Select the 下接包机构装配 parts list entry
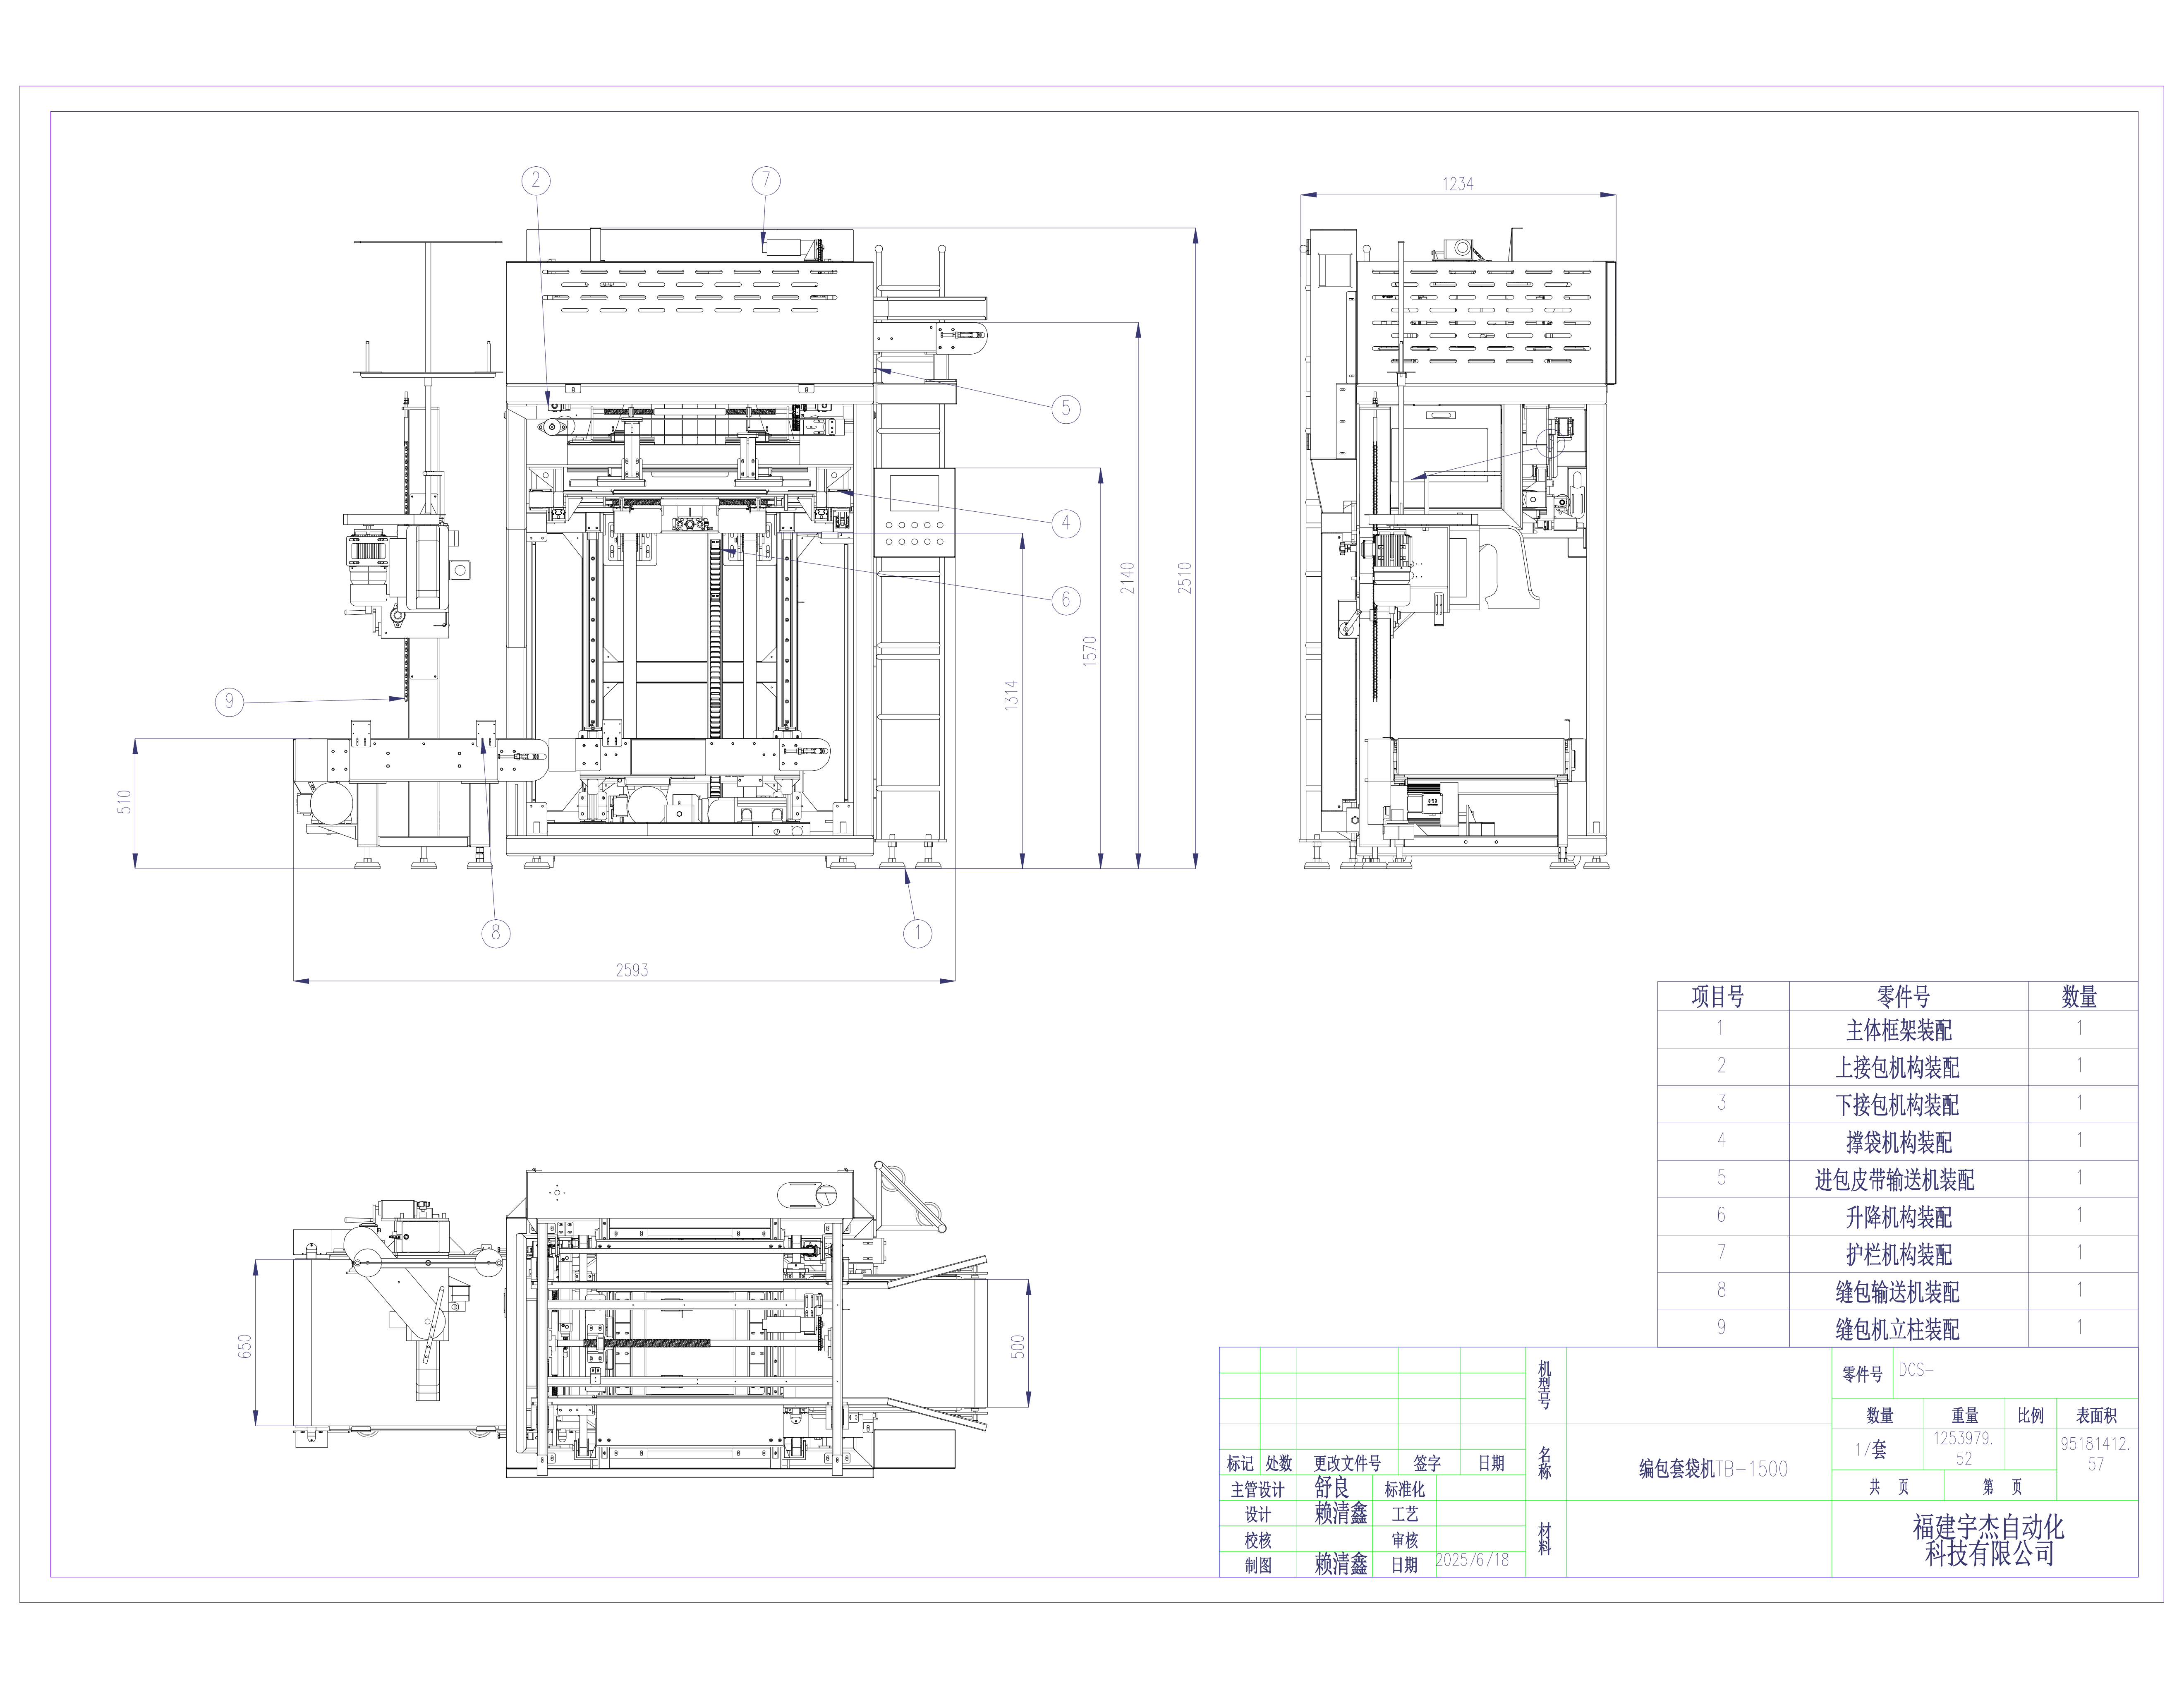 [x=1898, y=1105]
